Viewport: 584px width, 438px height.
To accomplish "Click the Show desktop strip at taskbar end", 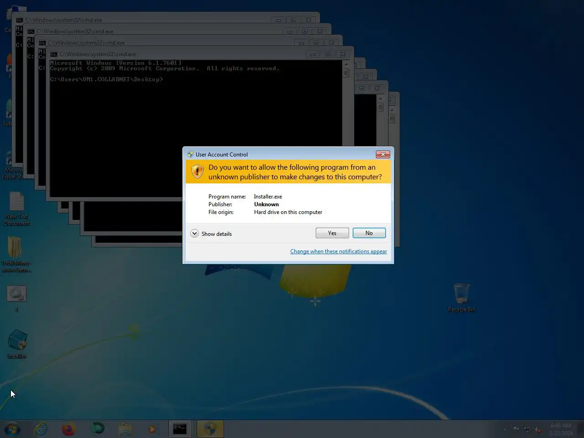I will tap(581, 429).
